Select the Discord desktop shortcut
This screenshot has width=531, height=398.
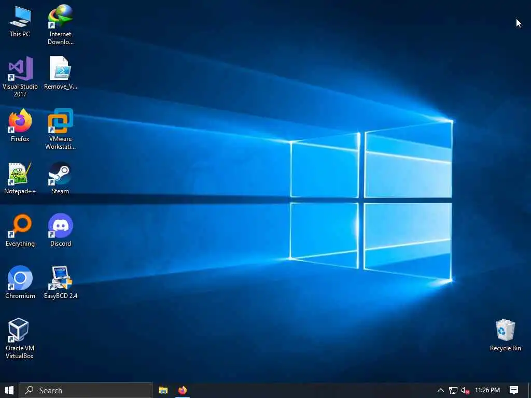[x=60, y=230]
